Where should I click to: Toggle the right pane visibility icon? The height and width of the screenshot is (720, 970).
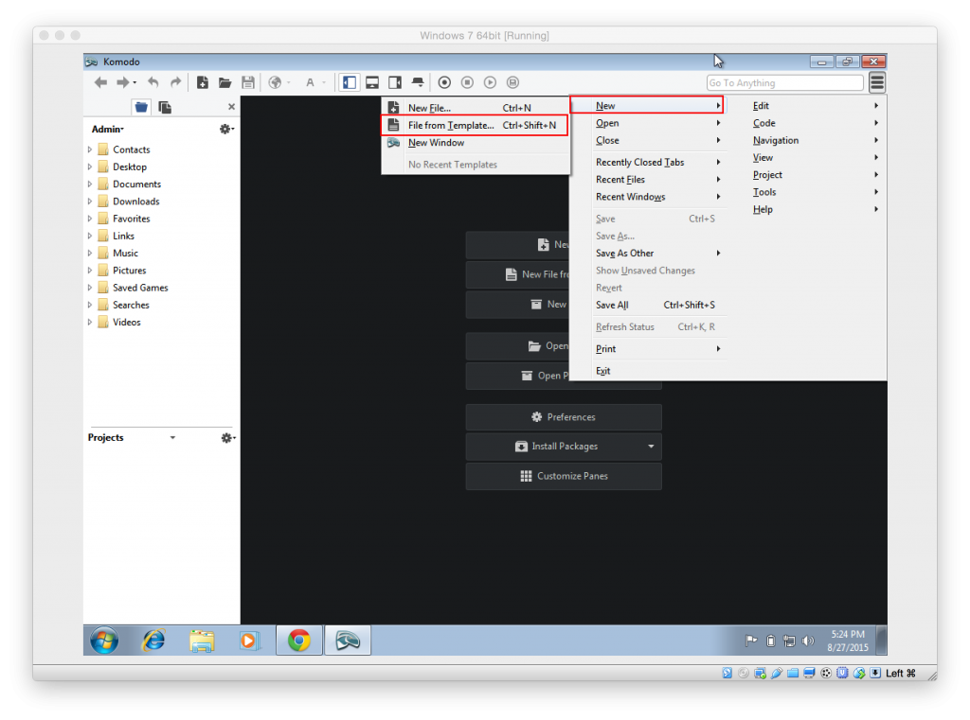click(x=394, y=82)
